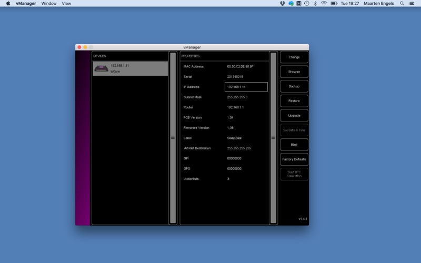Click the GPI value 00000000
421x263 pixels.
[x=234, y=158]
